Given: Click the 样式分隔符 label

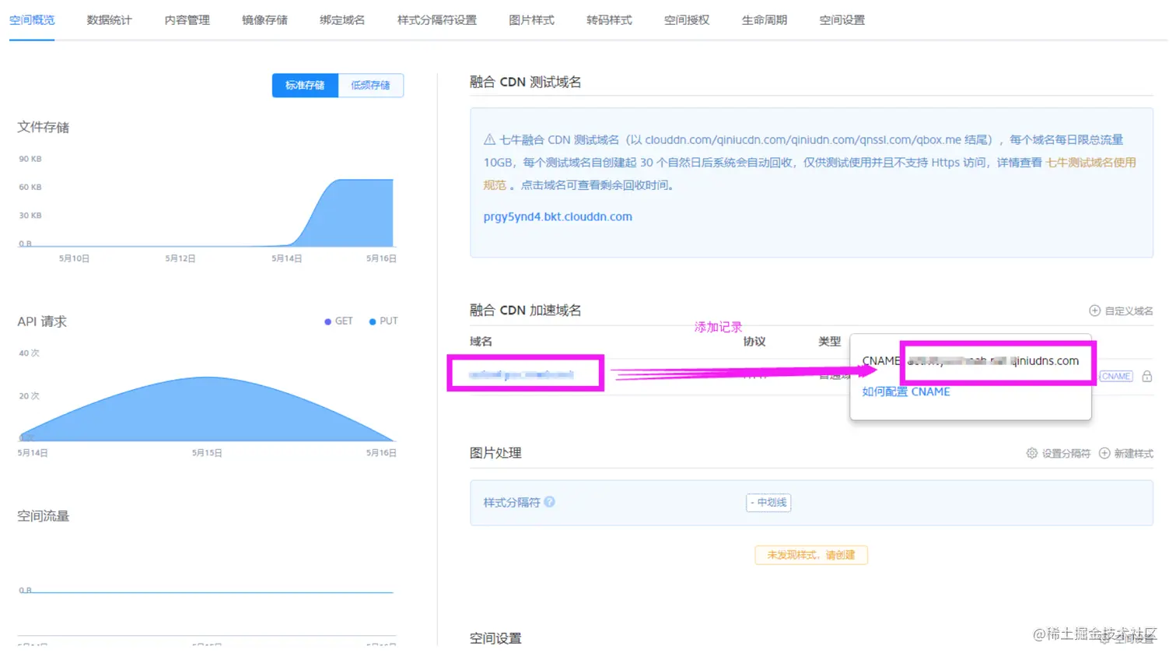Looking at the screenshot, I should [512, 503].
